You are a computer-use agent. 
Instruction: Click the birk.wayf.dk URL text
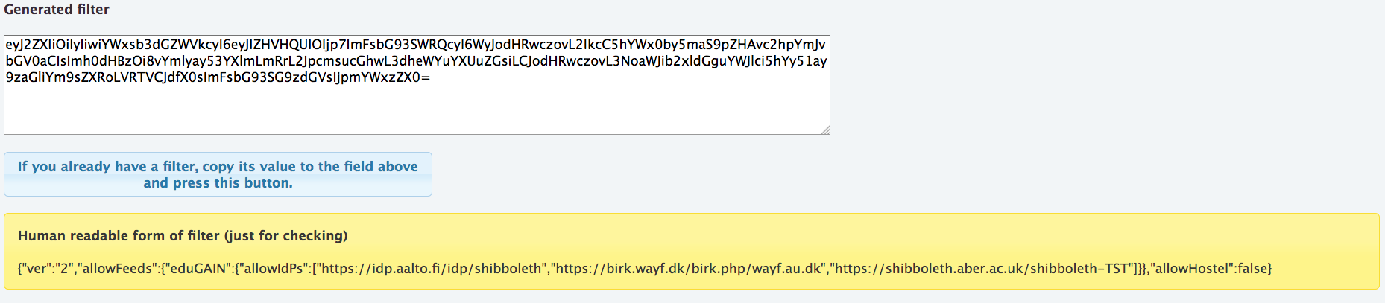click(688, 269)
